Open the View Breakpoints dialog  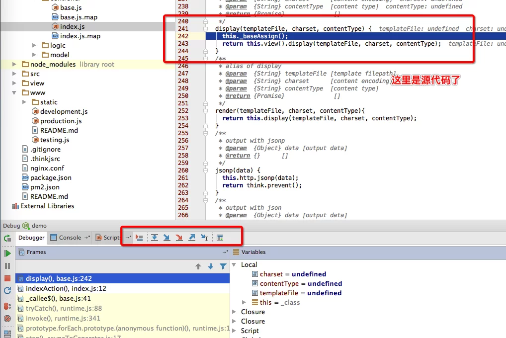(x=7, y=306)
